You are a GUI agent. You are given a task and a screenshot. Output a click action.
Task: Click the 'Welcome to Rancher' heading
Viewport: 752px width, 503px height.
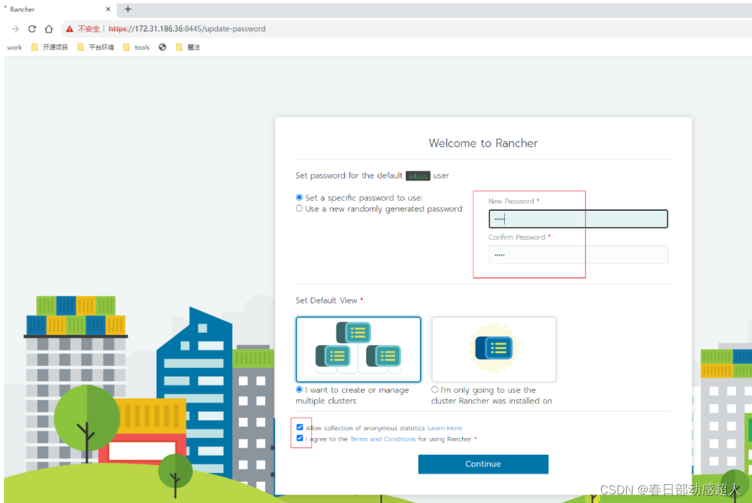[x=483, y=143]
